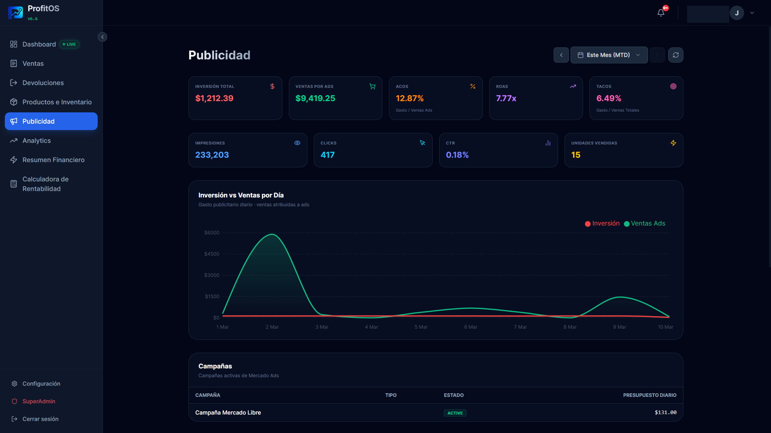The width and height of the screenshot is (771, 433).
Task: Click the percent icon in ACOS card
Action: pos(473,86)
